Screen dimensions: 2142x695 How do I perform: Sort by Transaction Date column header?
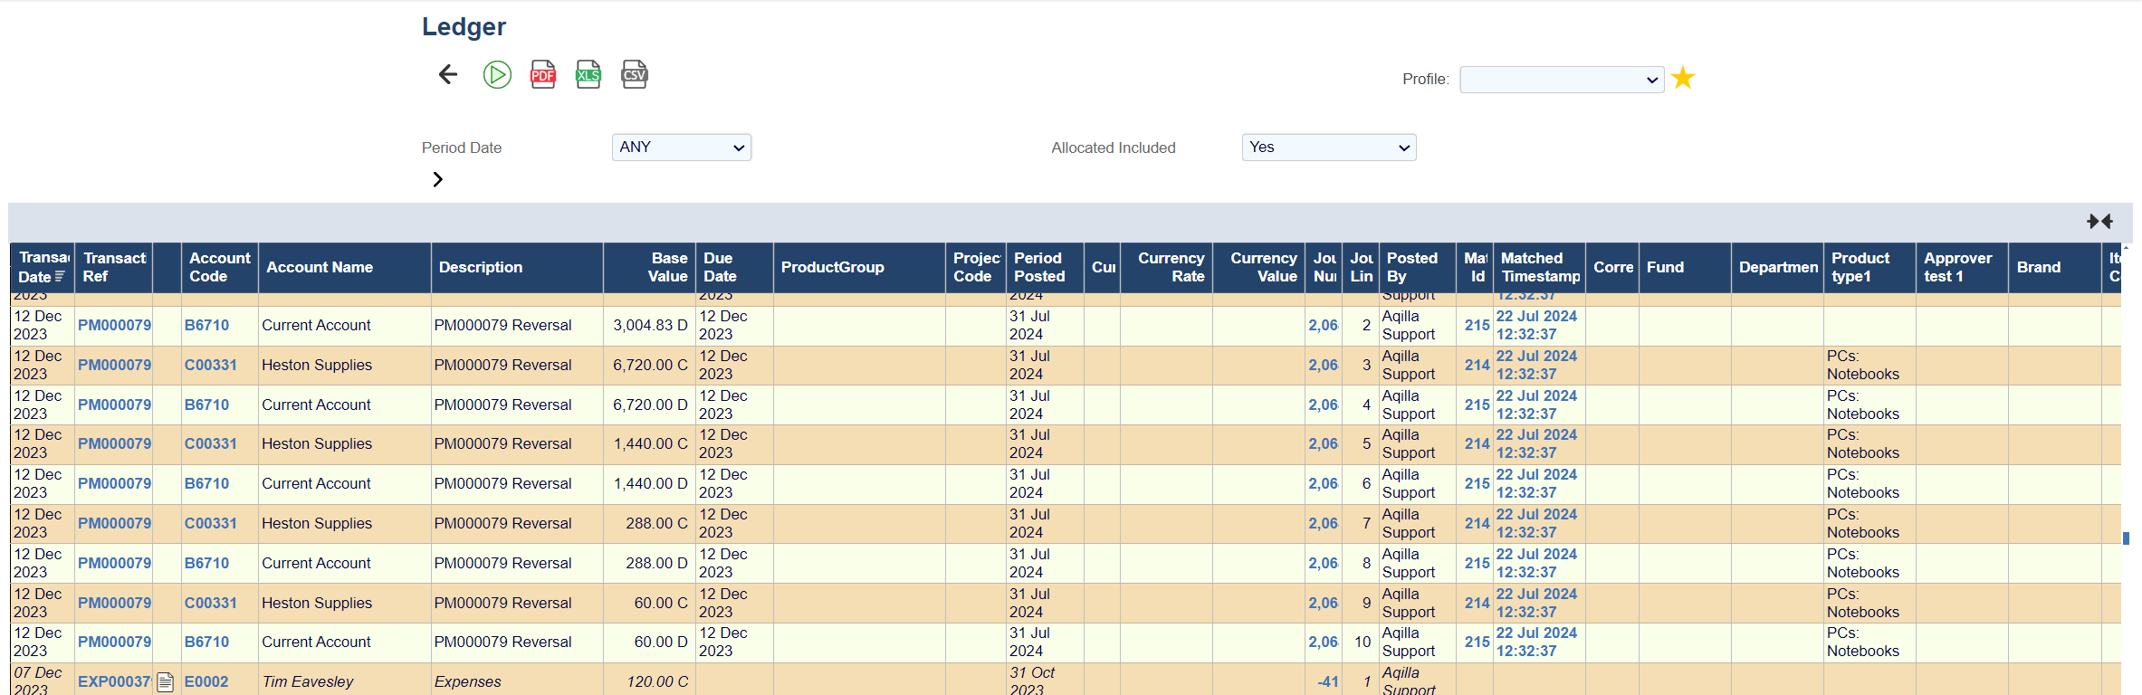pyautogui.click(x=43, y=267)
